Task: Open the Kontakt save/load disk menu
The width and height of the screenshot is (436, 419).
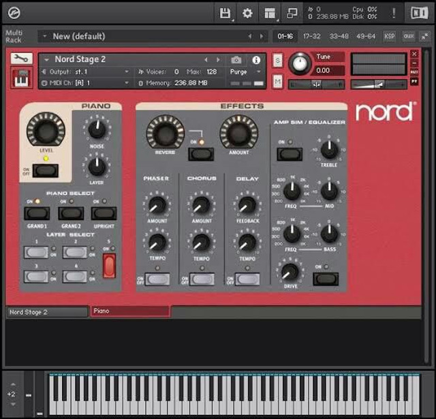Action: click(225, 13)
